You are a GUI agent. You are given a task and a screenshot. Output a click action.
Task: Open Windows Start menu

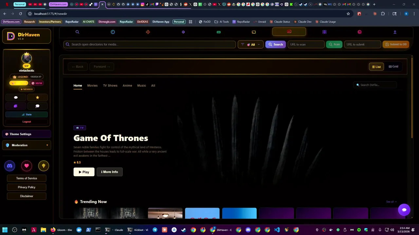(5, 230)
